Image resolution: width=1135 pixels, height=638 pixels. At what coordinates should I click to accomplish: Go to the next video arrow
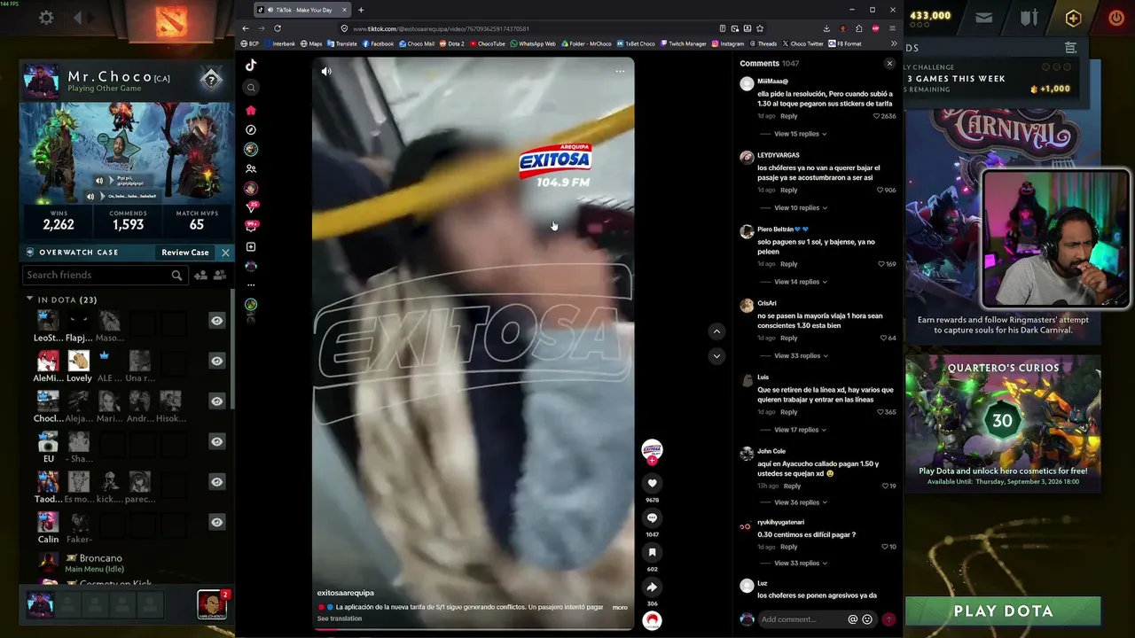coord(716,356)
